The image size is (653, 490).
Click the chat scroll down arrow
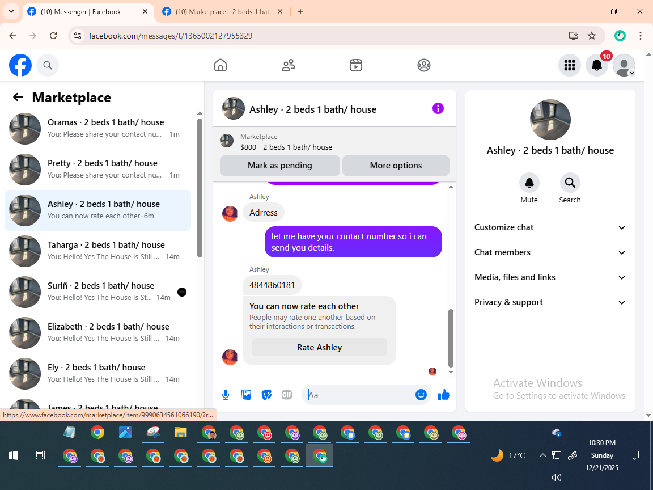click(451, 372)
